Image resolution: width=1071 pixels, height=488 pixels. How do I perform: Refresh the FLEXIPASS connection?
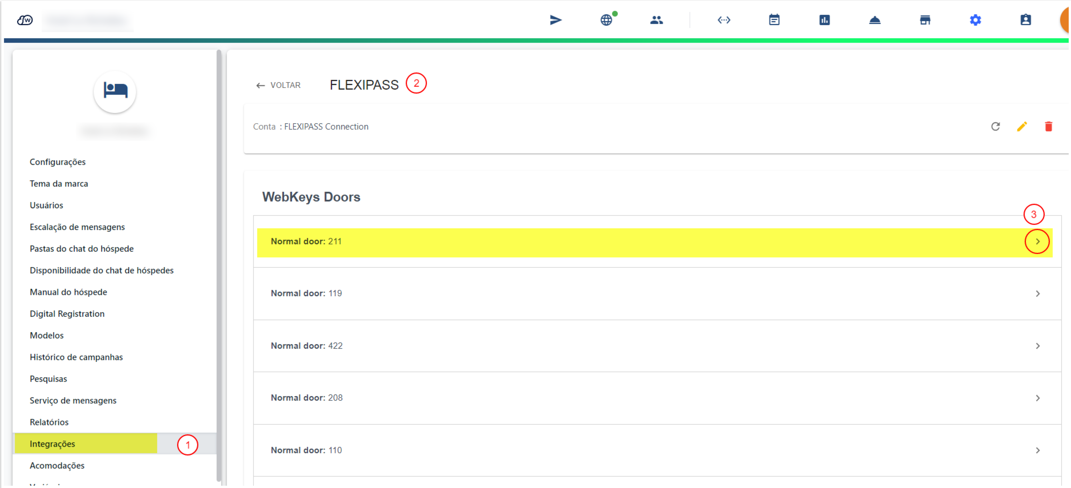[x=995, y=126]
